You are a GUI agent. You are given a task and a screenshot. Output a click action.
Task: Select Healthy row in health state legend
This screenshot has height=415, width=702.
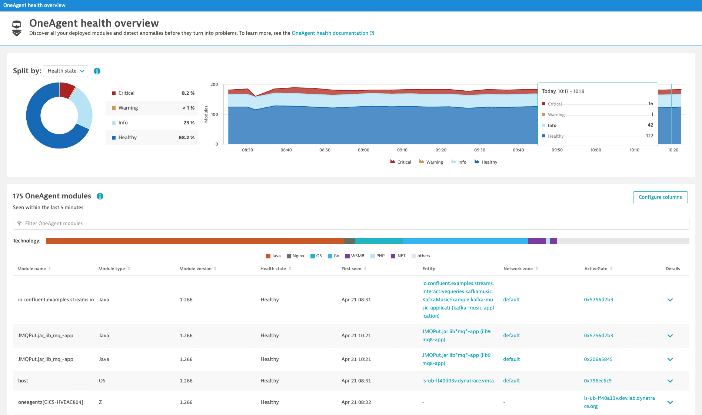point(152,138)
